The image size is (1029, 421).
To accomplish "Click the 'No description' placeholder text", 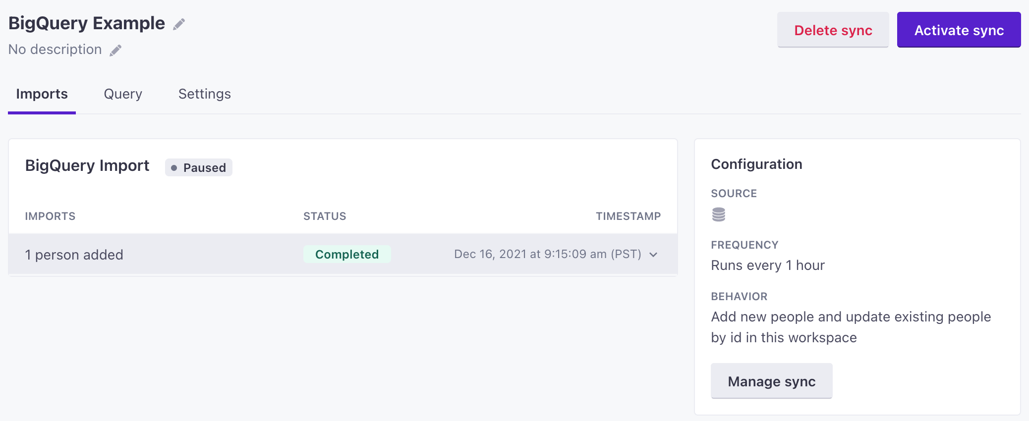I will (55, 50).
